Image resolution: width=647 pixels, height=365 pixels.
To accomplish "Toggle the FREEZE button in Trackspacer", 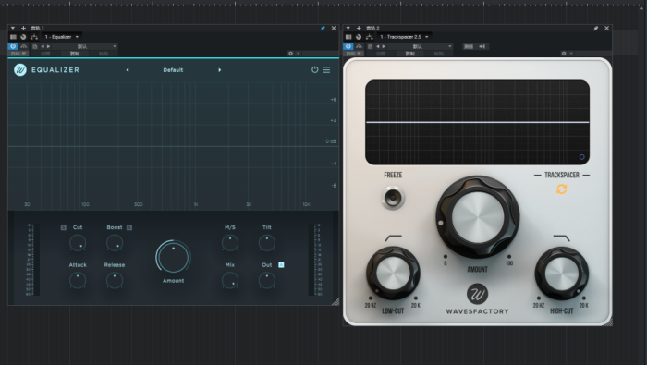I will [393, 197].
